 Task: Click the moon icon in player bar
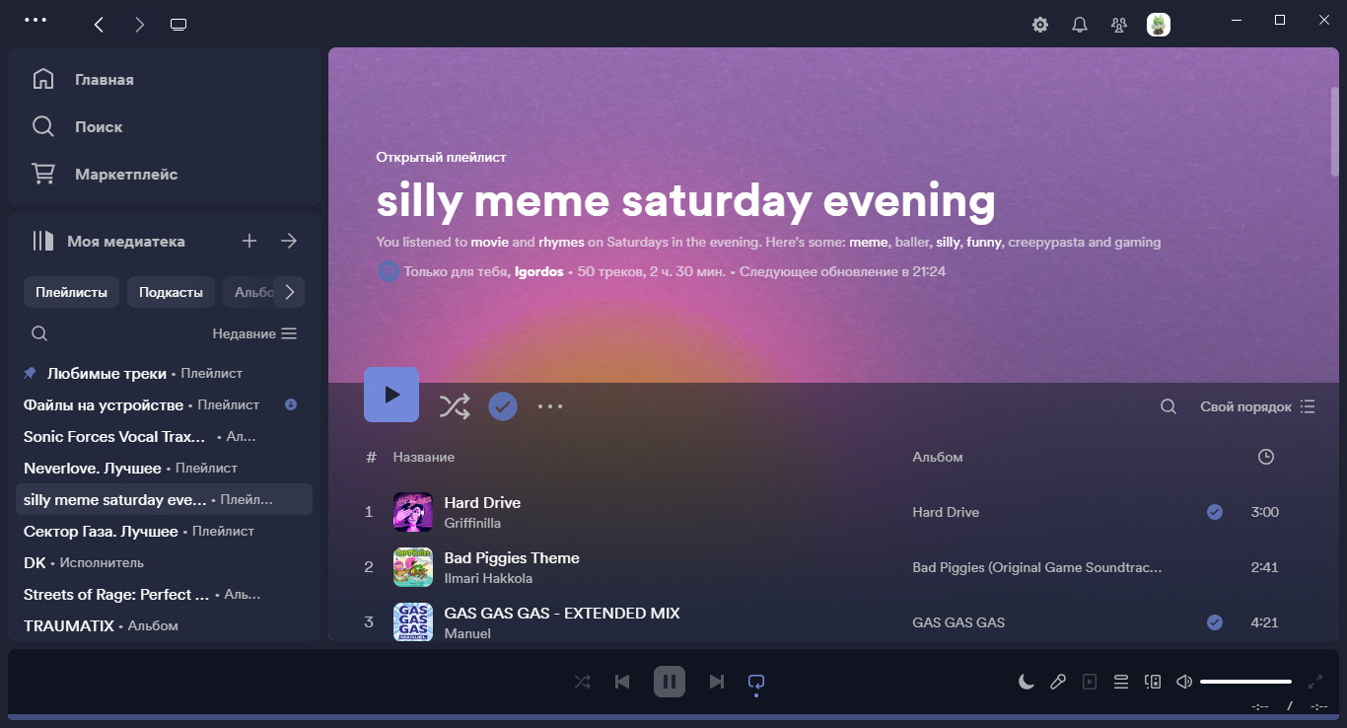click(1027, 682)
